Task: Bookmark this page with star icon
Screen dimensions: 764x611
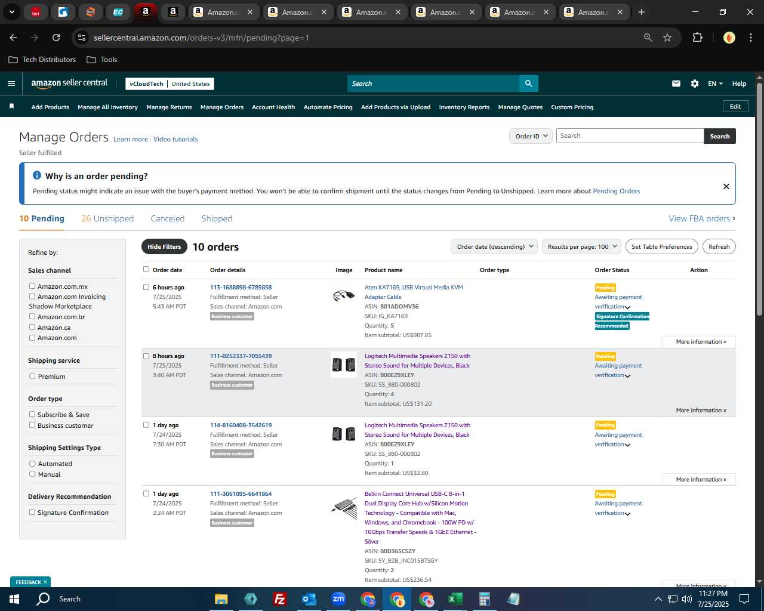Action: pyautogui.click(x=667, y=38)
